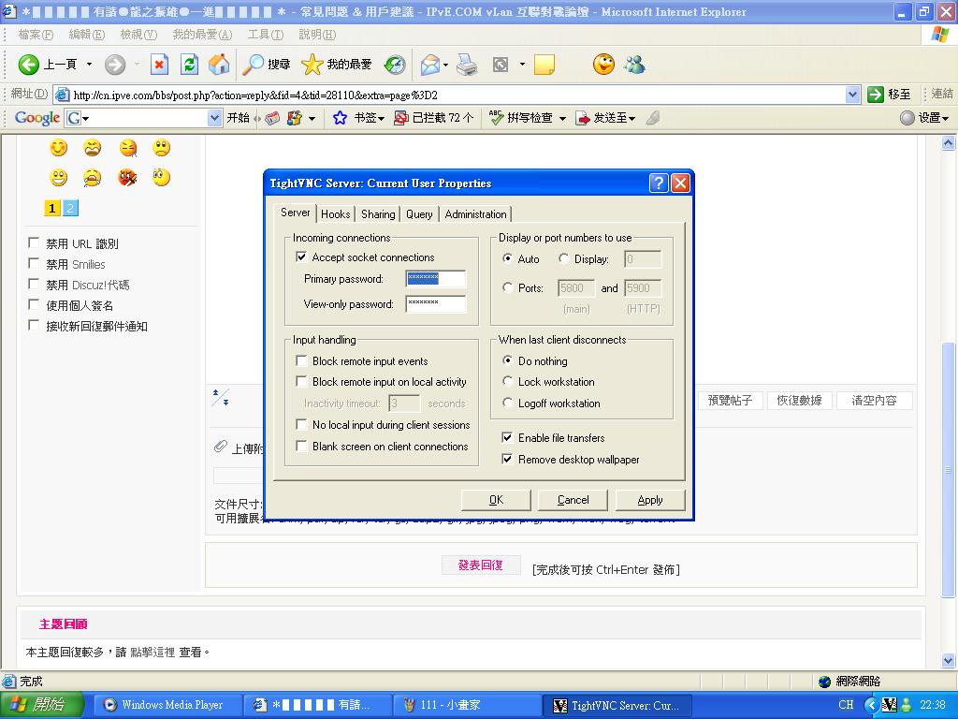Toggle Remove desktop wallpaper checkbox

[x=507, y=459]
